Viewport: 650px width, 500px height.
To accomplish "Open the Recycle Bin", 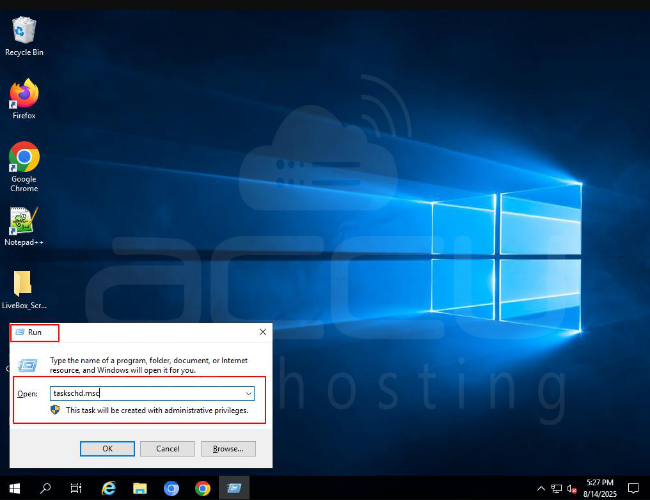I will [x=23, y=30].
